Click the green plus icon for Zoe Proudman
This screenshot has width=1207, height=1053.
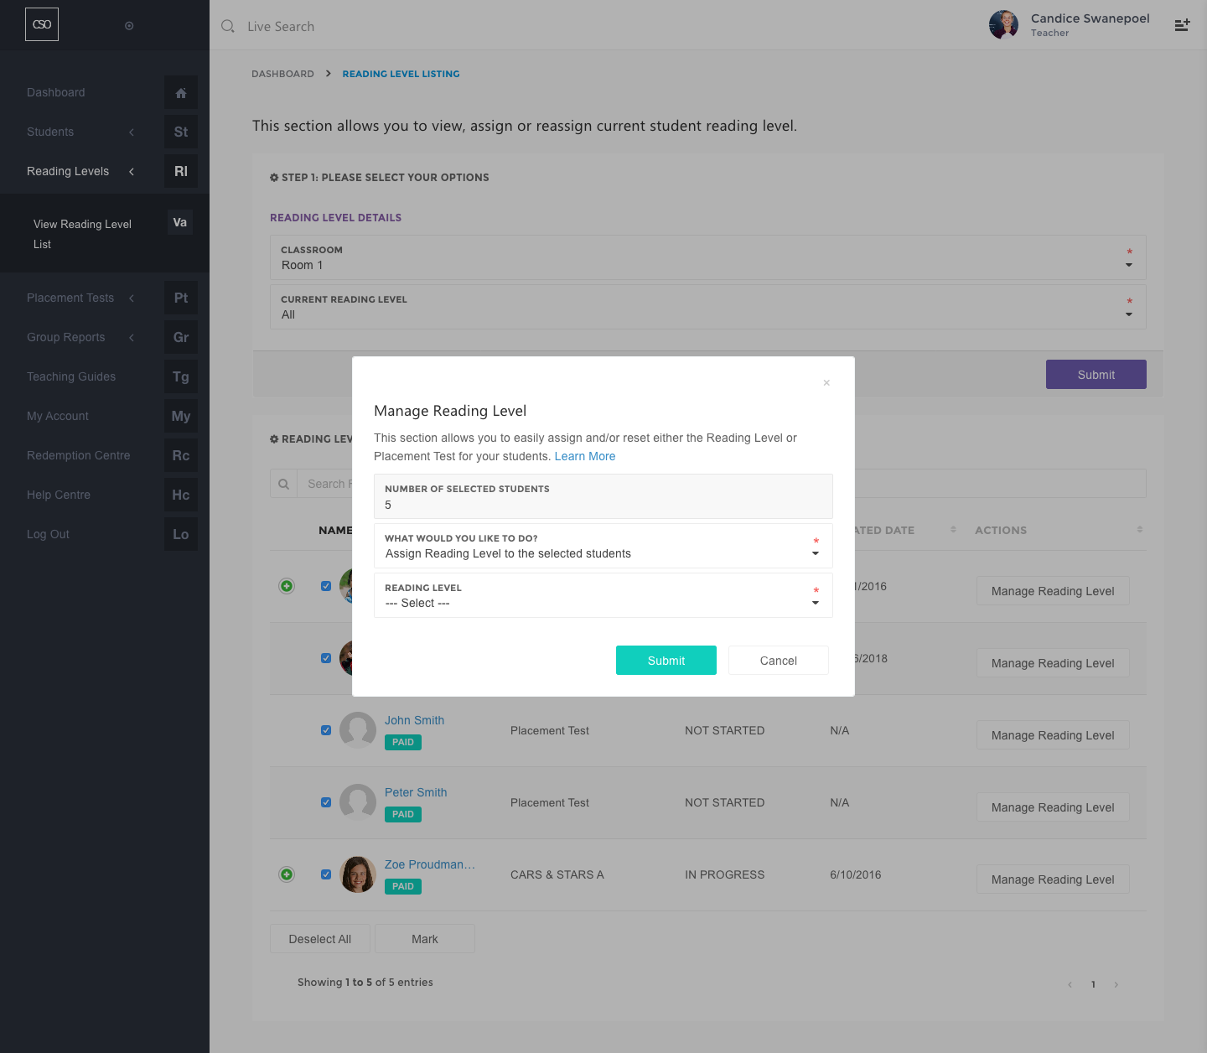click(287, 874)
